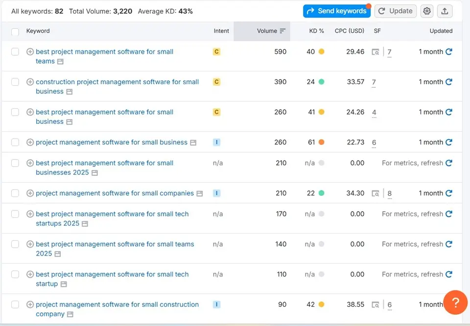The width and height of the screenshot is (470, 326).
Task: Open SERP icon after construction project management software for small business
Action: 69,92
